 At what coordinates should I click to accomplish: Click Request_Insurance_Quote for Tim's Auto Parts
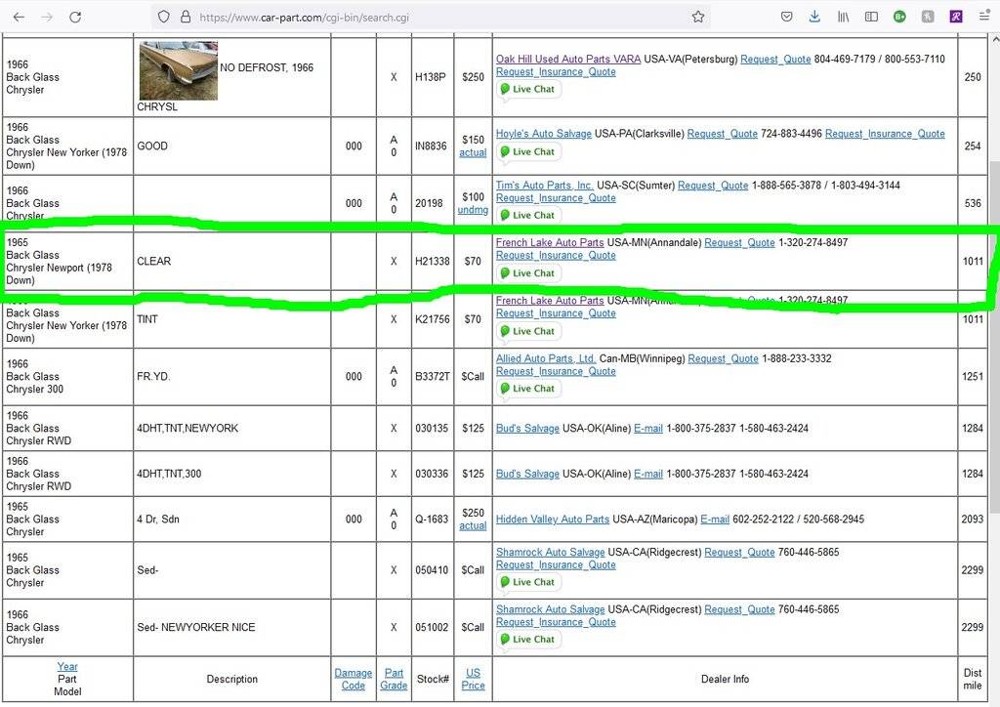556,198
